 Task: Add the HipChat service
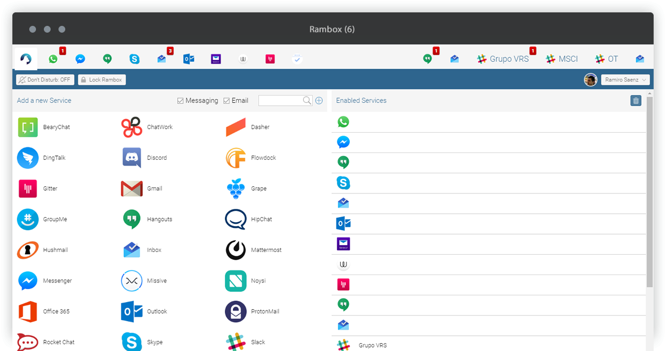click(x=249, y=219)
